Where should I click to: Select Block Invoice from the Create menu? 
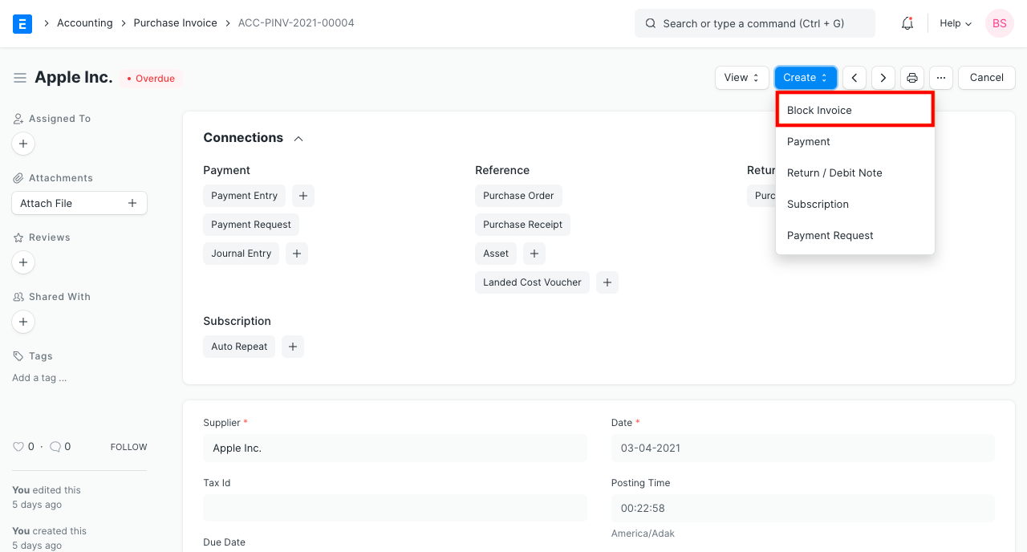tap(819, 110)
